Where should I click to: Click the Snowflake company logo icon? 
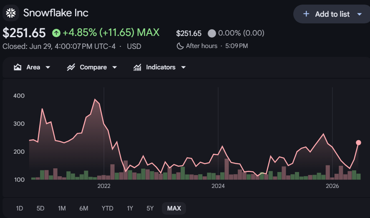click(11, 13)
